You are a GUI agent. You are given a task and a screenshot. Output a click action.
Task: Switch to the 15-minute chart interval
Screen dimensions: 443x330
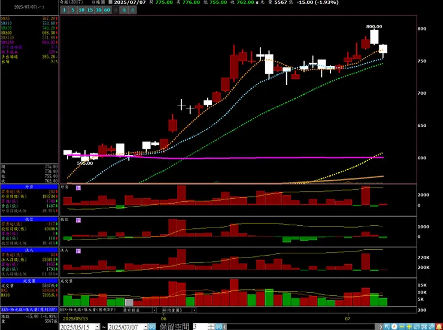point(90,10)
